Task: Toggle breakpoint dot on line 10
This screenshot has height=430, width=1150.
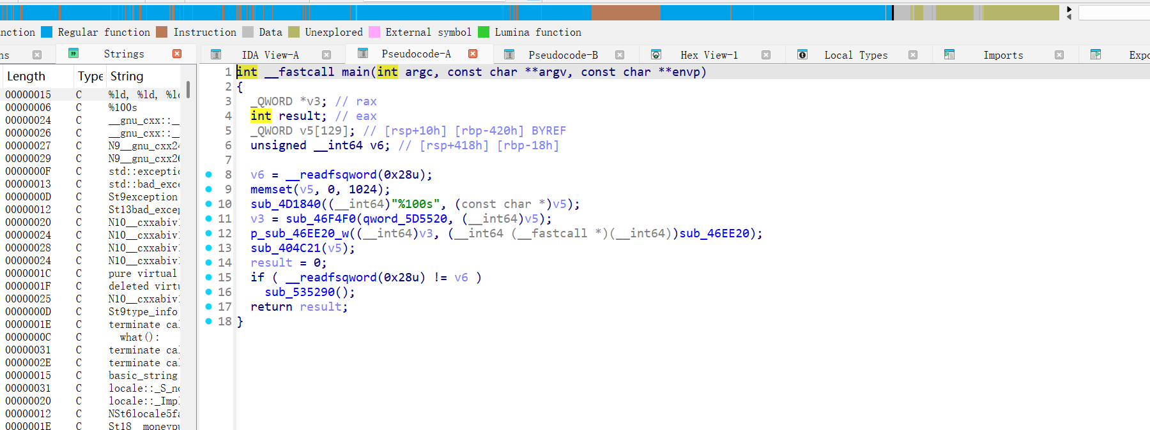Action: 209,204
